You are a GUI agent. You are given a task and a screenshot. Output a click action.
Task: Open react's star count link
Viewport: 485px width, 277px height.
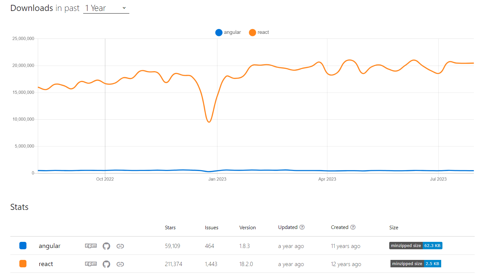point(174,264)
